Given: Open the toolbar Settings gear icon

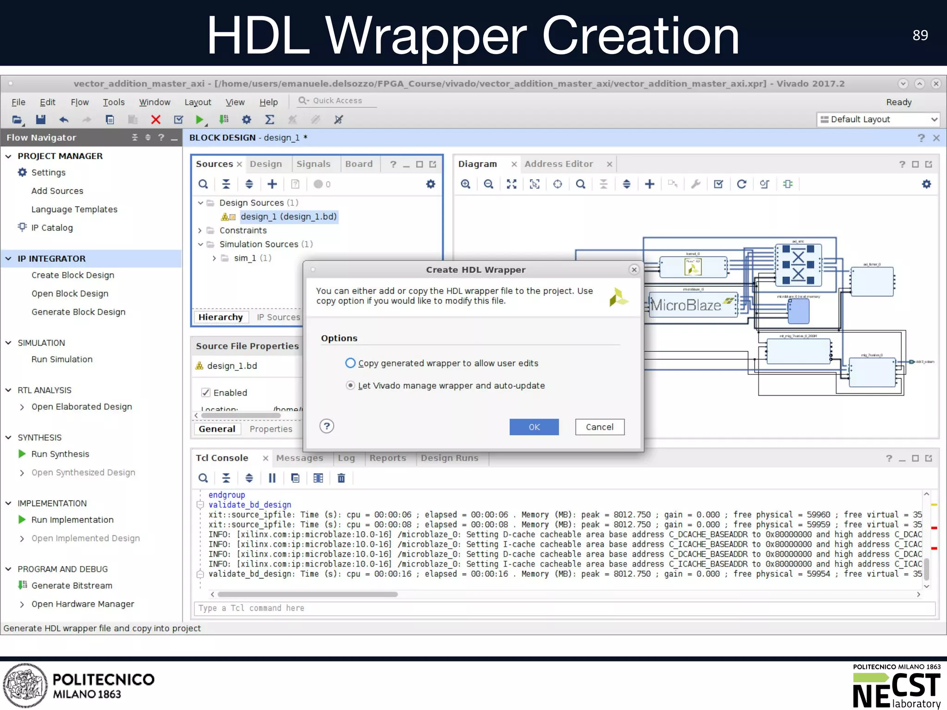Looking at the screenshot, I should point(246,120).
